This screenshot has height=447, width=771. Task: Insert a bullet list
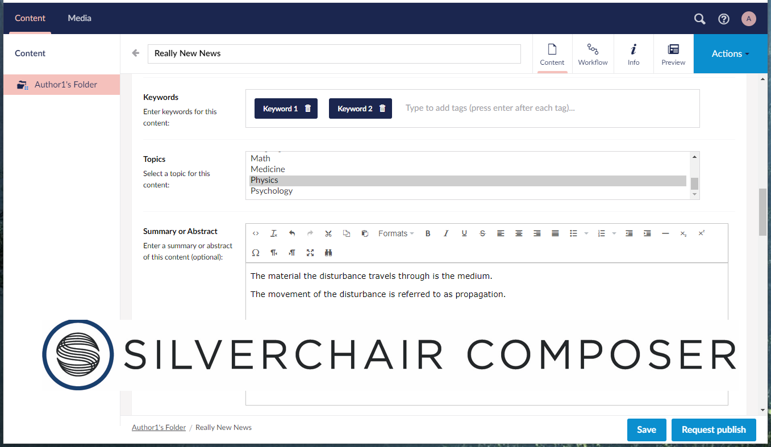(574, 233)
